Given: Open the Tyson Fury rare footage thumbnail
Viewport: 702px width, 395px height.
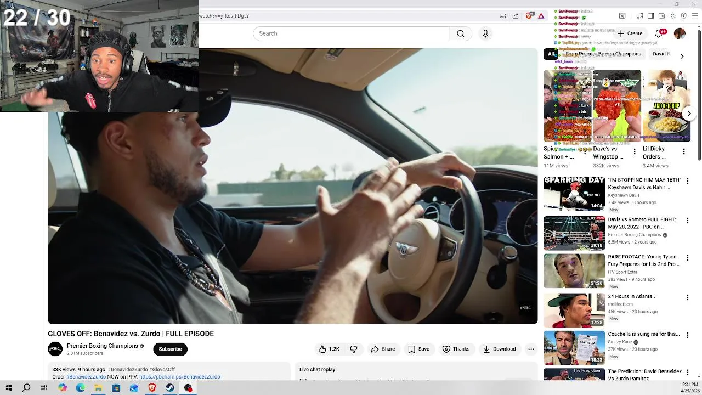Looking at the screenshot, I should (574, 271).
